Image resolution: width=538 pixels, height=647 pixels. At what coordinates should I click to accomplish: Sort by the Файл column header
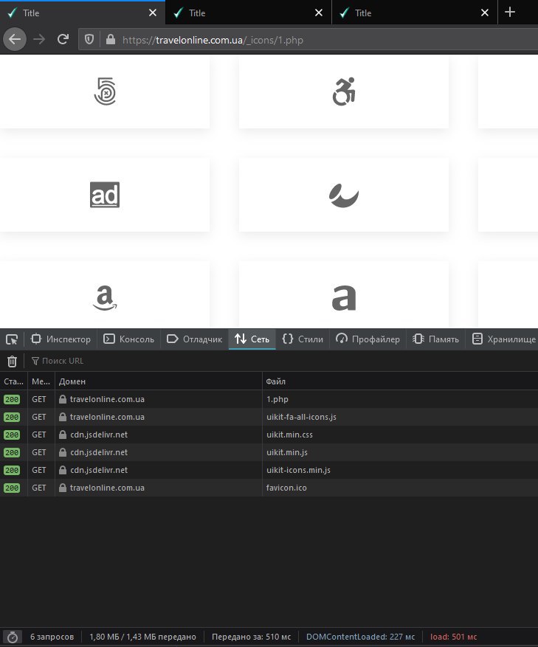coord(400,381)
